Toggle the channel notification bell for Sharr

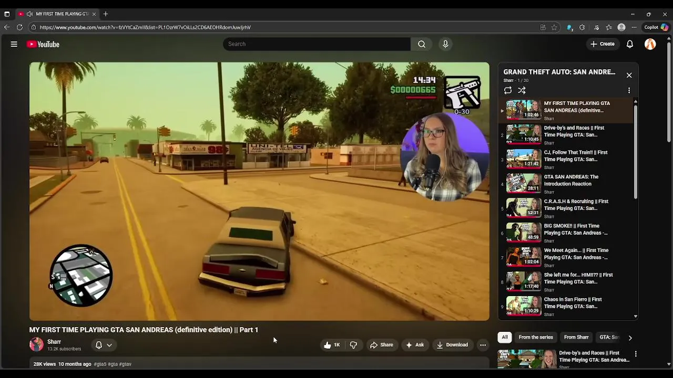pyautogui.click(x=98, y=345)
